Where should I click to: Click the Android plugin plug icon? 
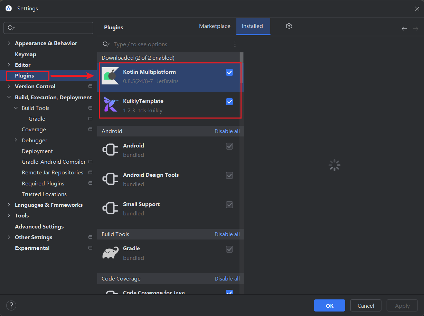[x=110, y=150]
